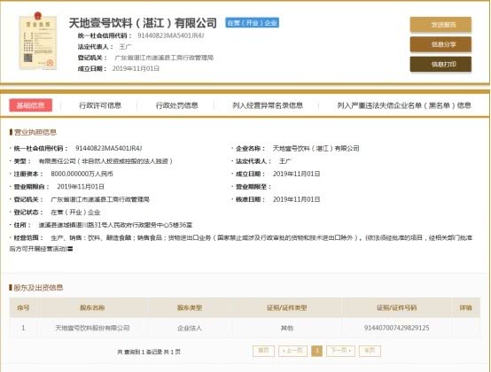Screen dimensions: 491x372
Task: Click the 发送报告 button
Action: tap(440, 25)
